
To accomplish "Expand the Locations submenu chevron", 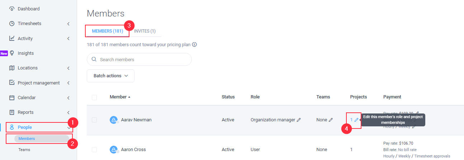I will click(x=68, y=68).
